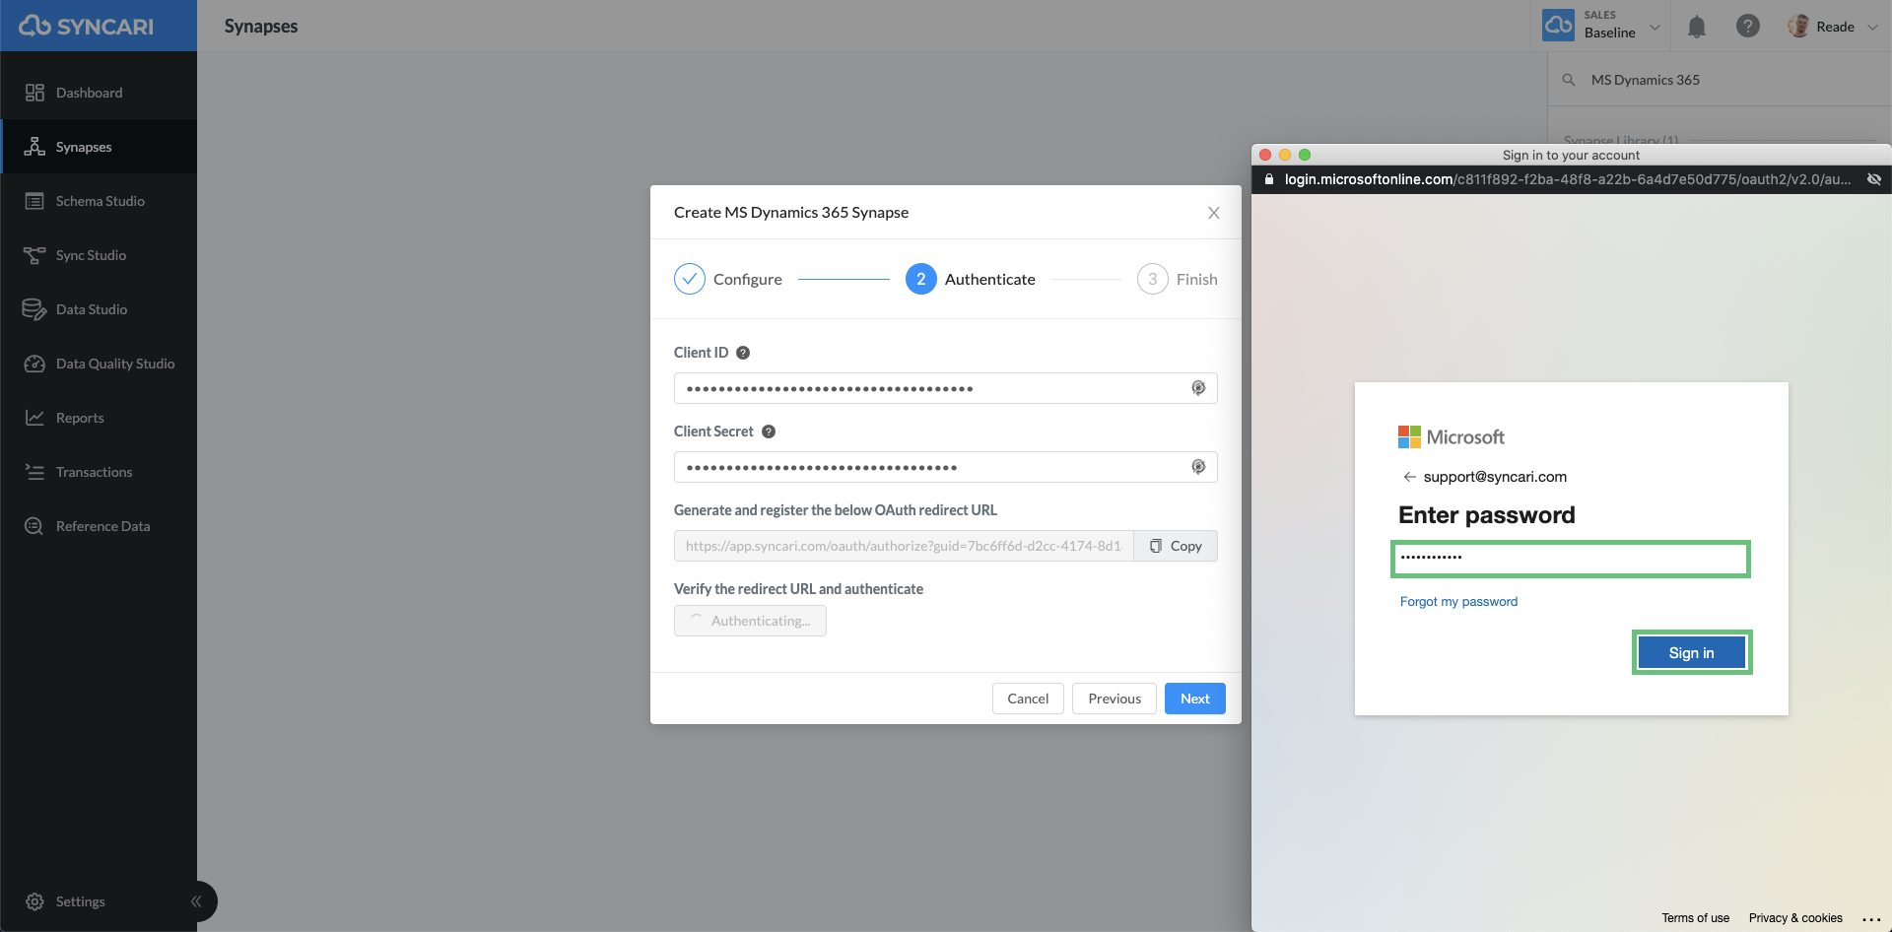Expand the Sales Baseline instance dropdown
Viewport: 1892px width, 932px height.
tap(1655, 28)
